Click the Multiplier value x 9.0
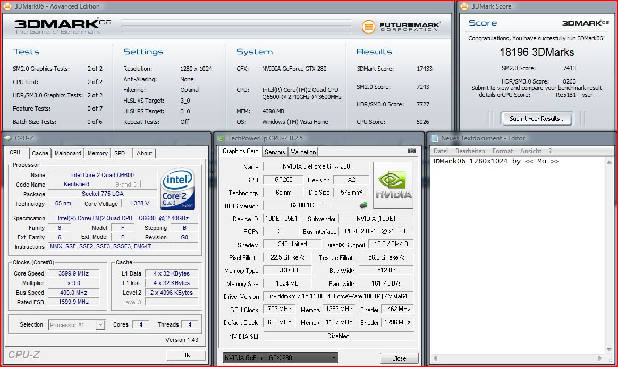The image size is (618, 367). [x=73, y=283]
